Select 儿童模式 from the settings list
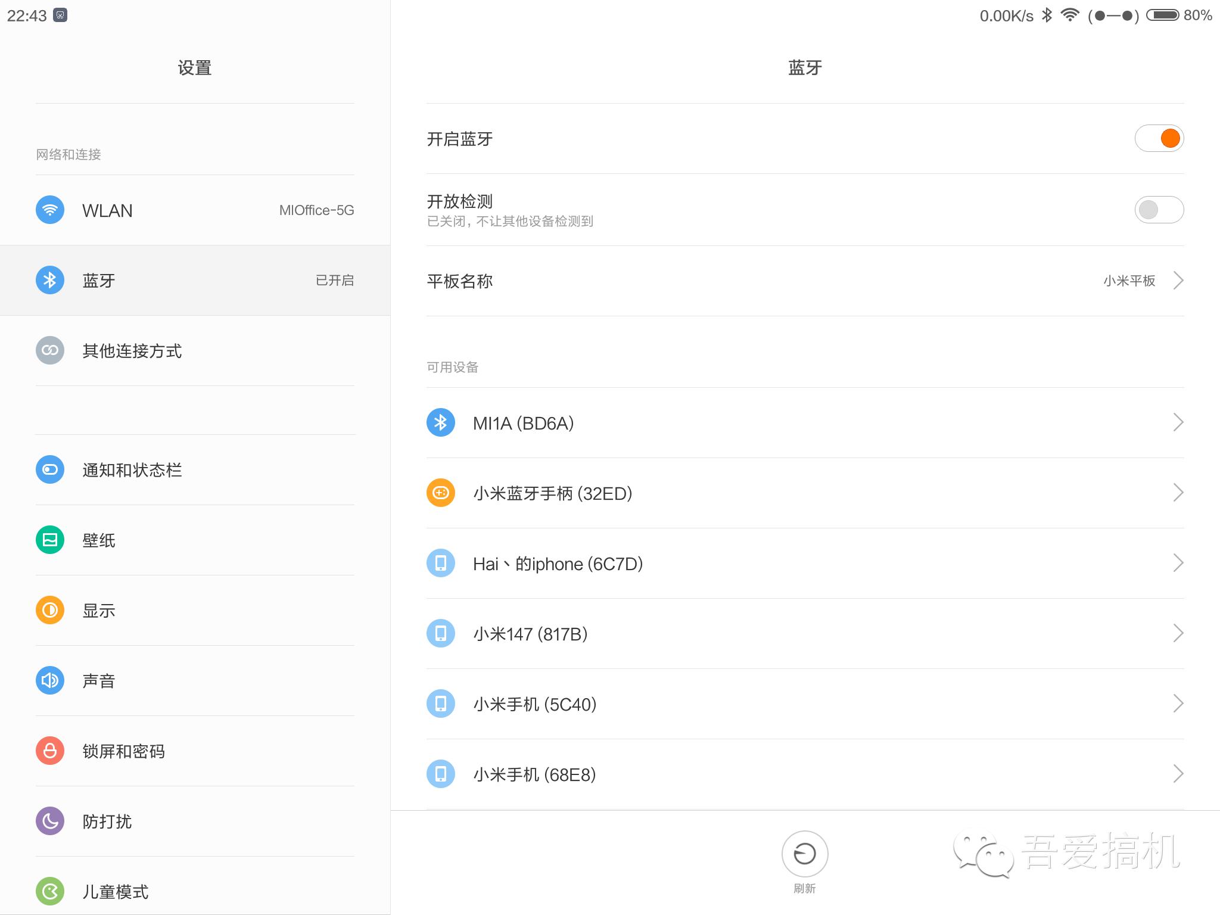1220x915 pixels. point(116,892)
